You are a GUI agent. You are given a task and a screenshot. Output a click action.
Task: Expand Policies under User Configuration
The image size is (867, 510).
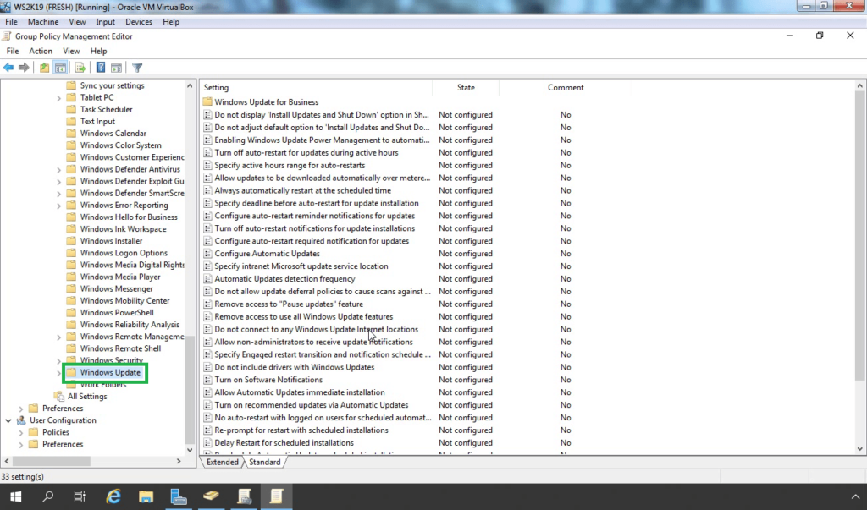(21, 433)
